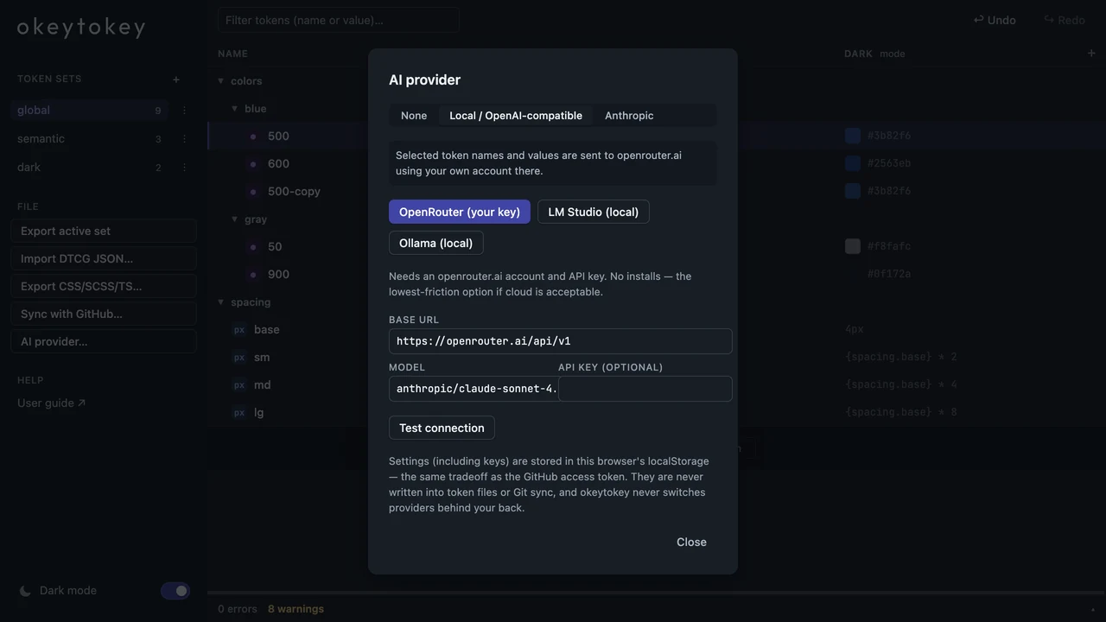Click the px type icon beside base
The height and width of the screenshot is (622, 1106).
click(239, 330)
